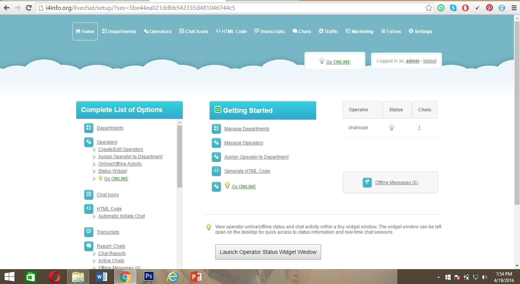Toggle Go ONLINE in the top header box

pyautogui.click(x=338, y=62)
